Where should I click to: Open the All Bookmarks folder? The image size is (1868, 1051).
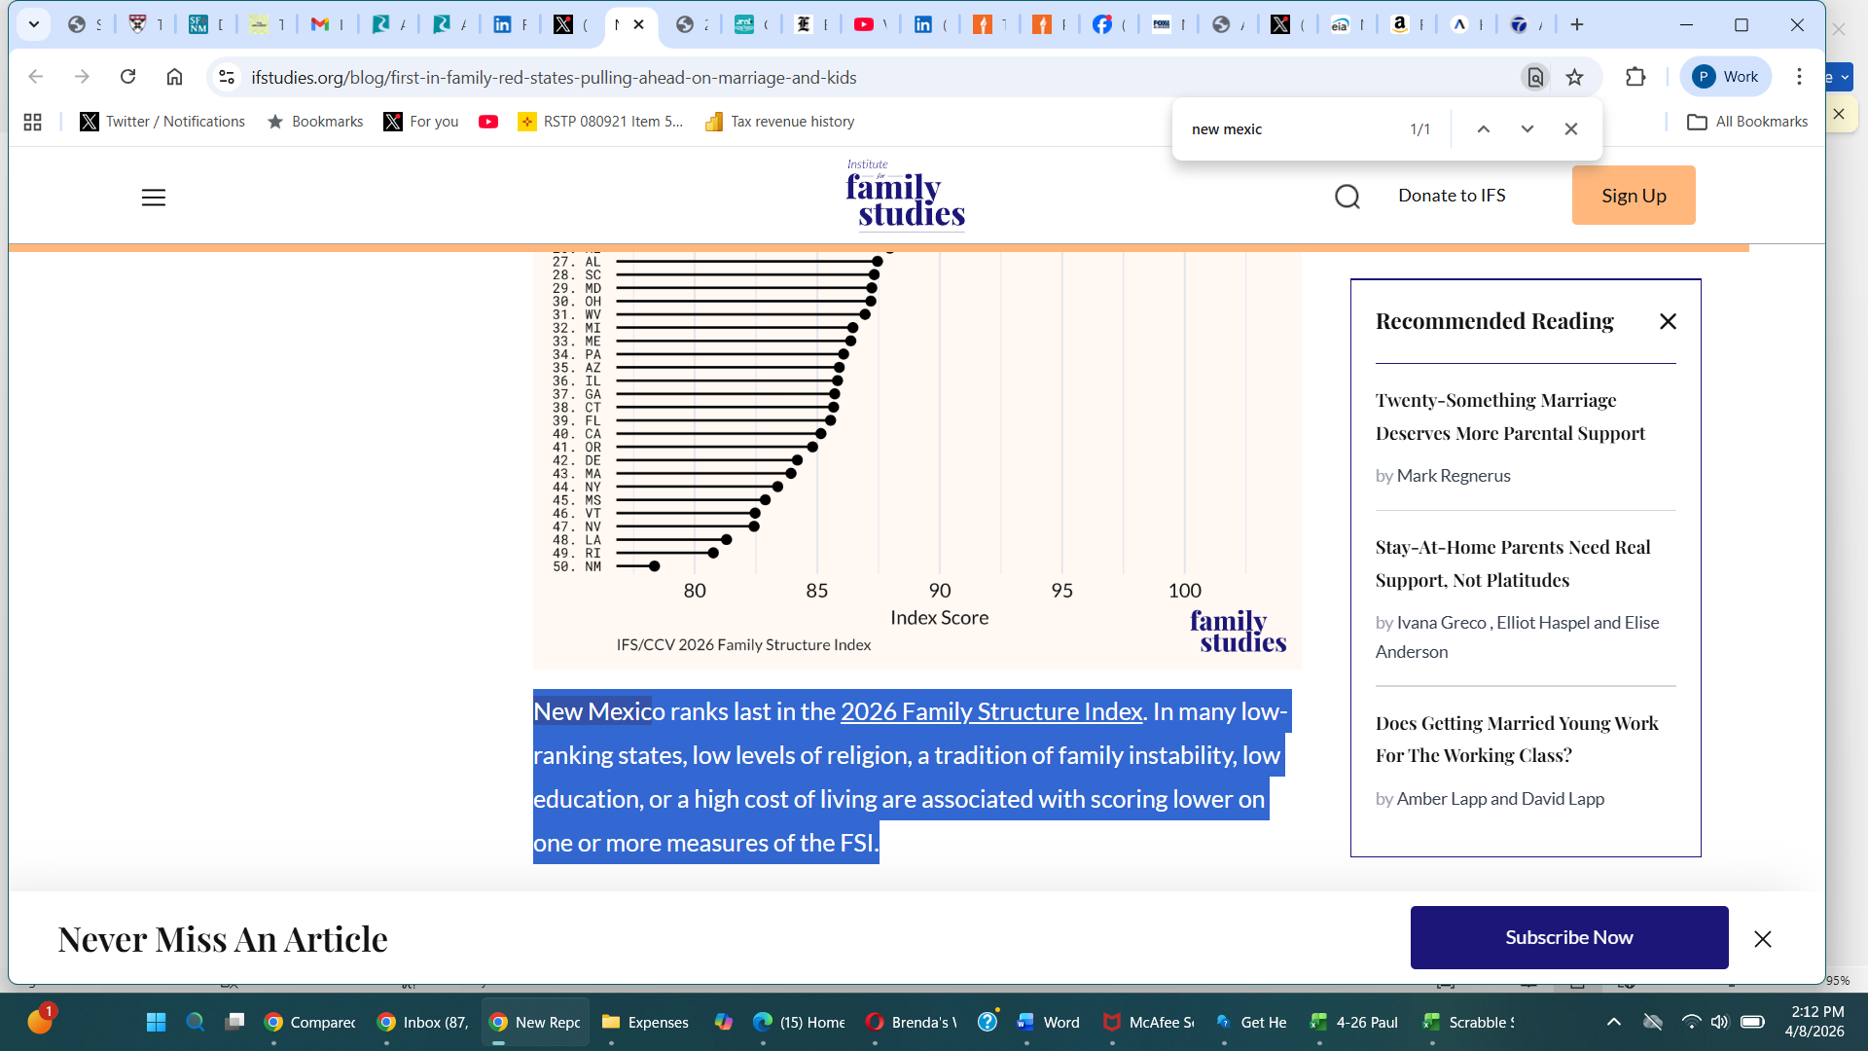[1747, 122]
